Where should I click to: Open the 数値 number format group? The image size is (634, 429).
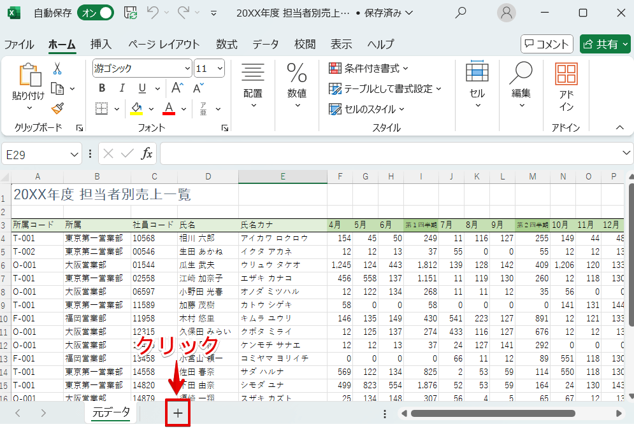coord(297,87)
